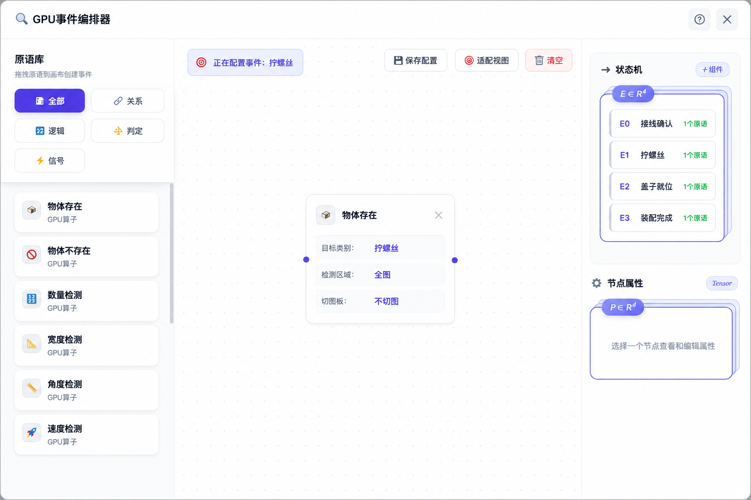
Task: Select the 全部 filter tab
Action: pos(50,101)
